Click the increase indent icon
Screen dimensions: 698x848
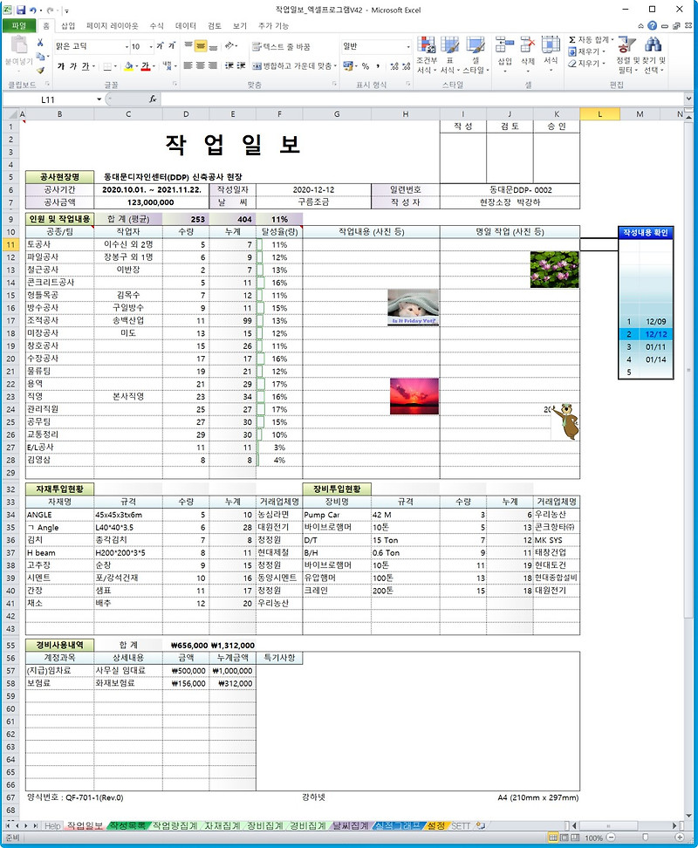click(x=241, y=65)
